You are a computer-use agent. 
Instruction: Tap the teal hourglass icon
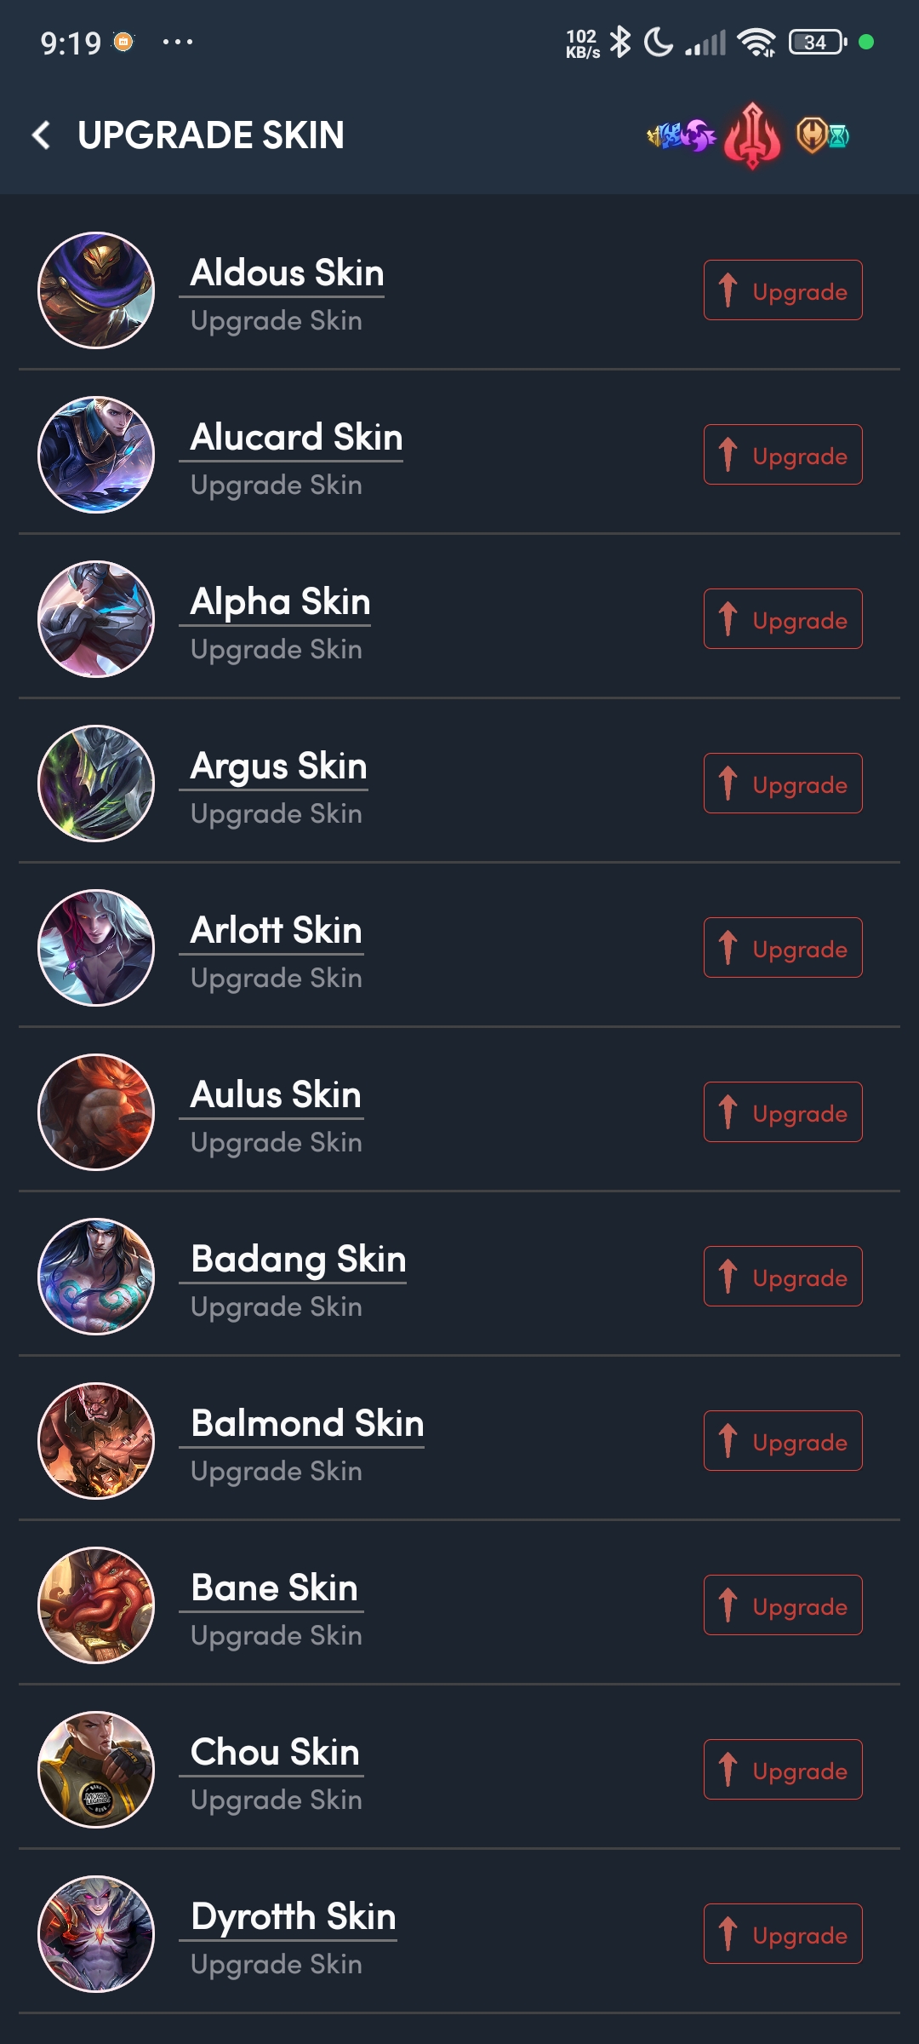839,136
